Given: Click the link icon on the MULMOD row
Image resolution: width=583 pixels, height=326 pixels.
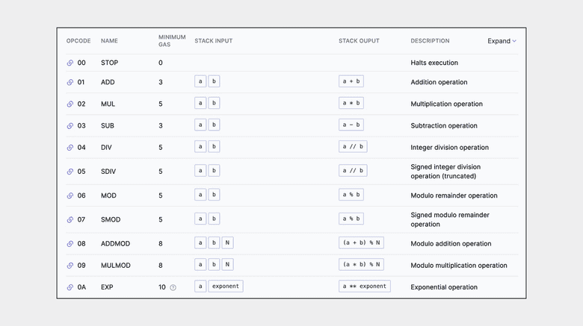Looking at the screenshot, I should point(70,266).
